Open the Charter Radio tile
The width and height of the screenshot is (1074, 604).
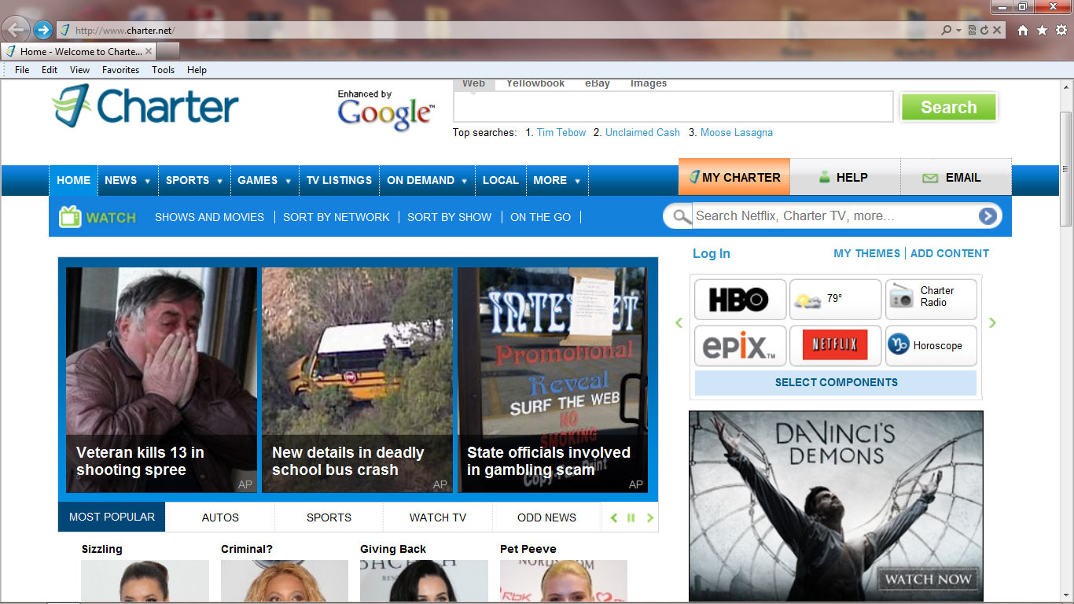click(931, 300)
